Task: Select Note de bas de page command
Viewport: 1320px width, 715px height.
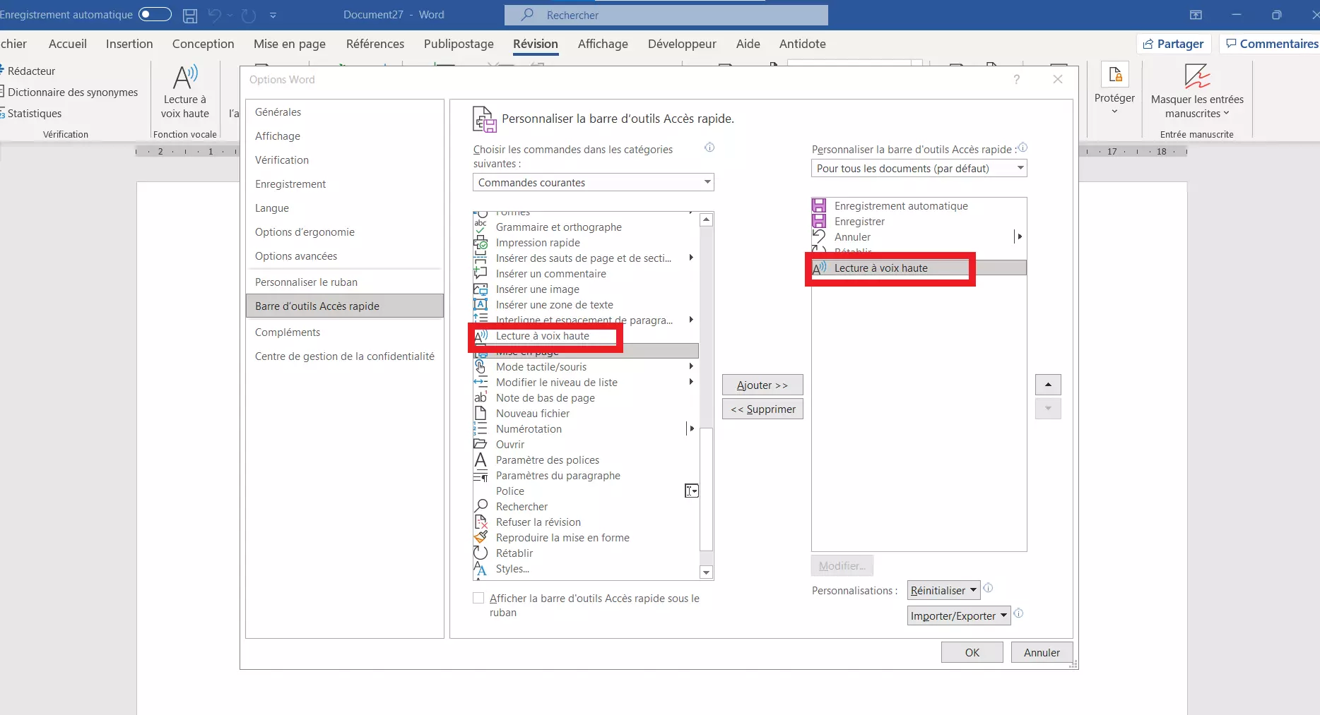Action: click(586, 398)
